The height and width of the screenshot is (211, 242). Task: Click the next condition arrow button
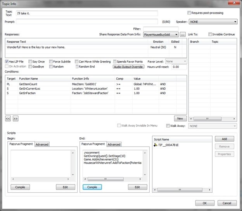(16, 118)
